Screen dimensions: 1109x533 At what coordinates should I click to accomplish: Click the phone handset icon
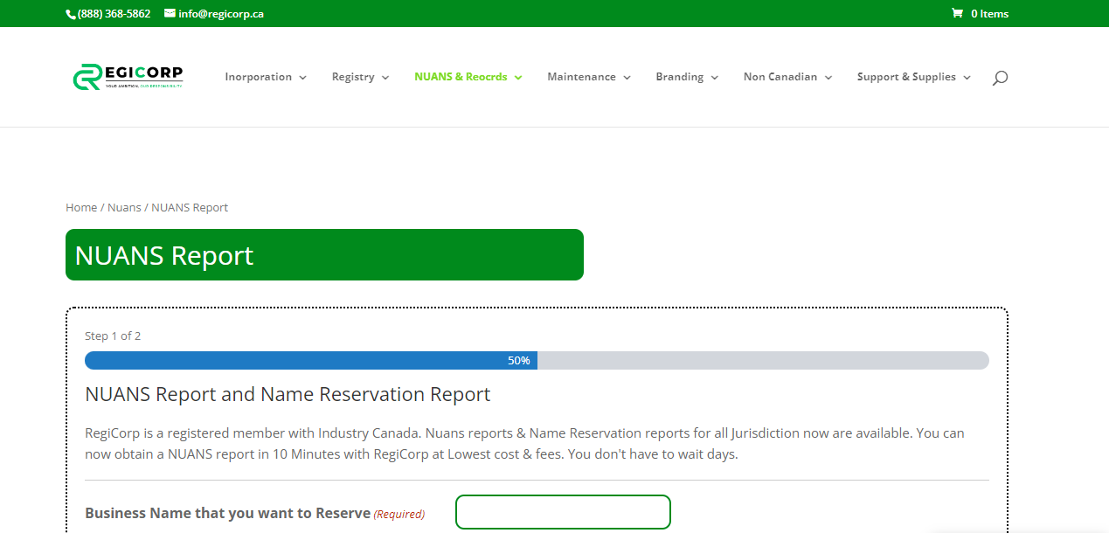[71, 14]
